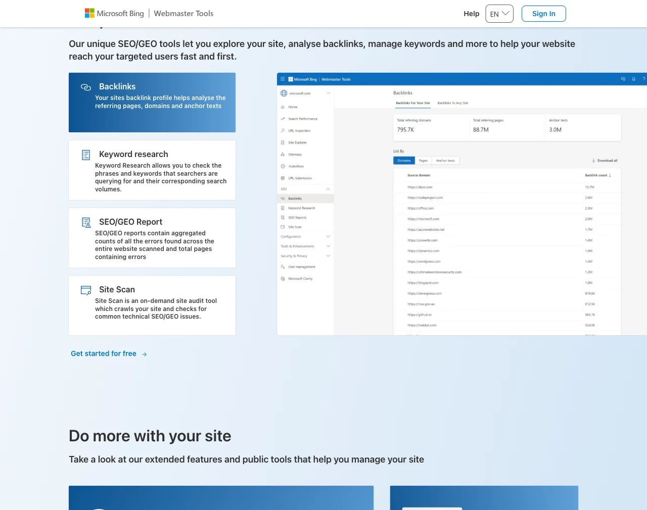Viewport: 647px width, 510px height.
Task: Select the Keyword research feature card
Action: (152, 170)
